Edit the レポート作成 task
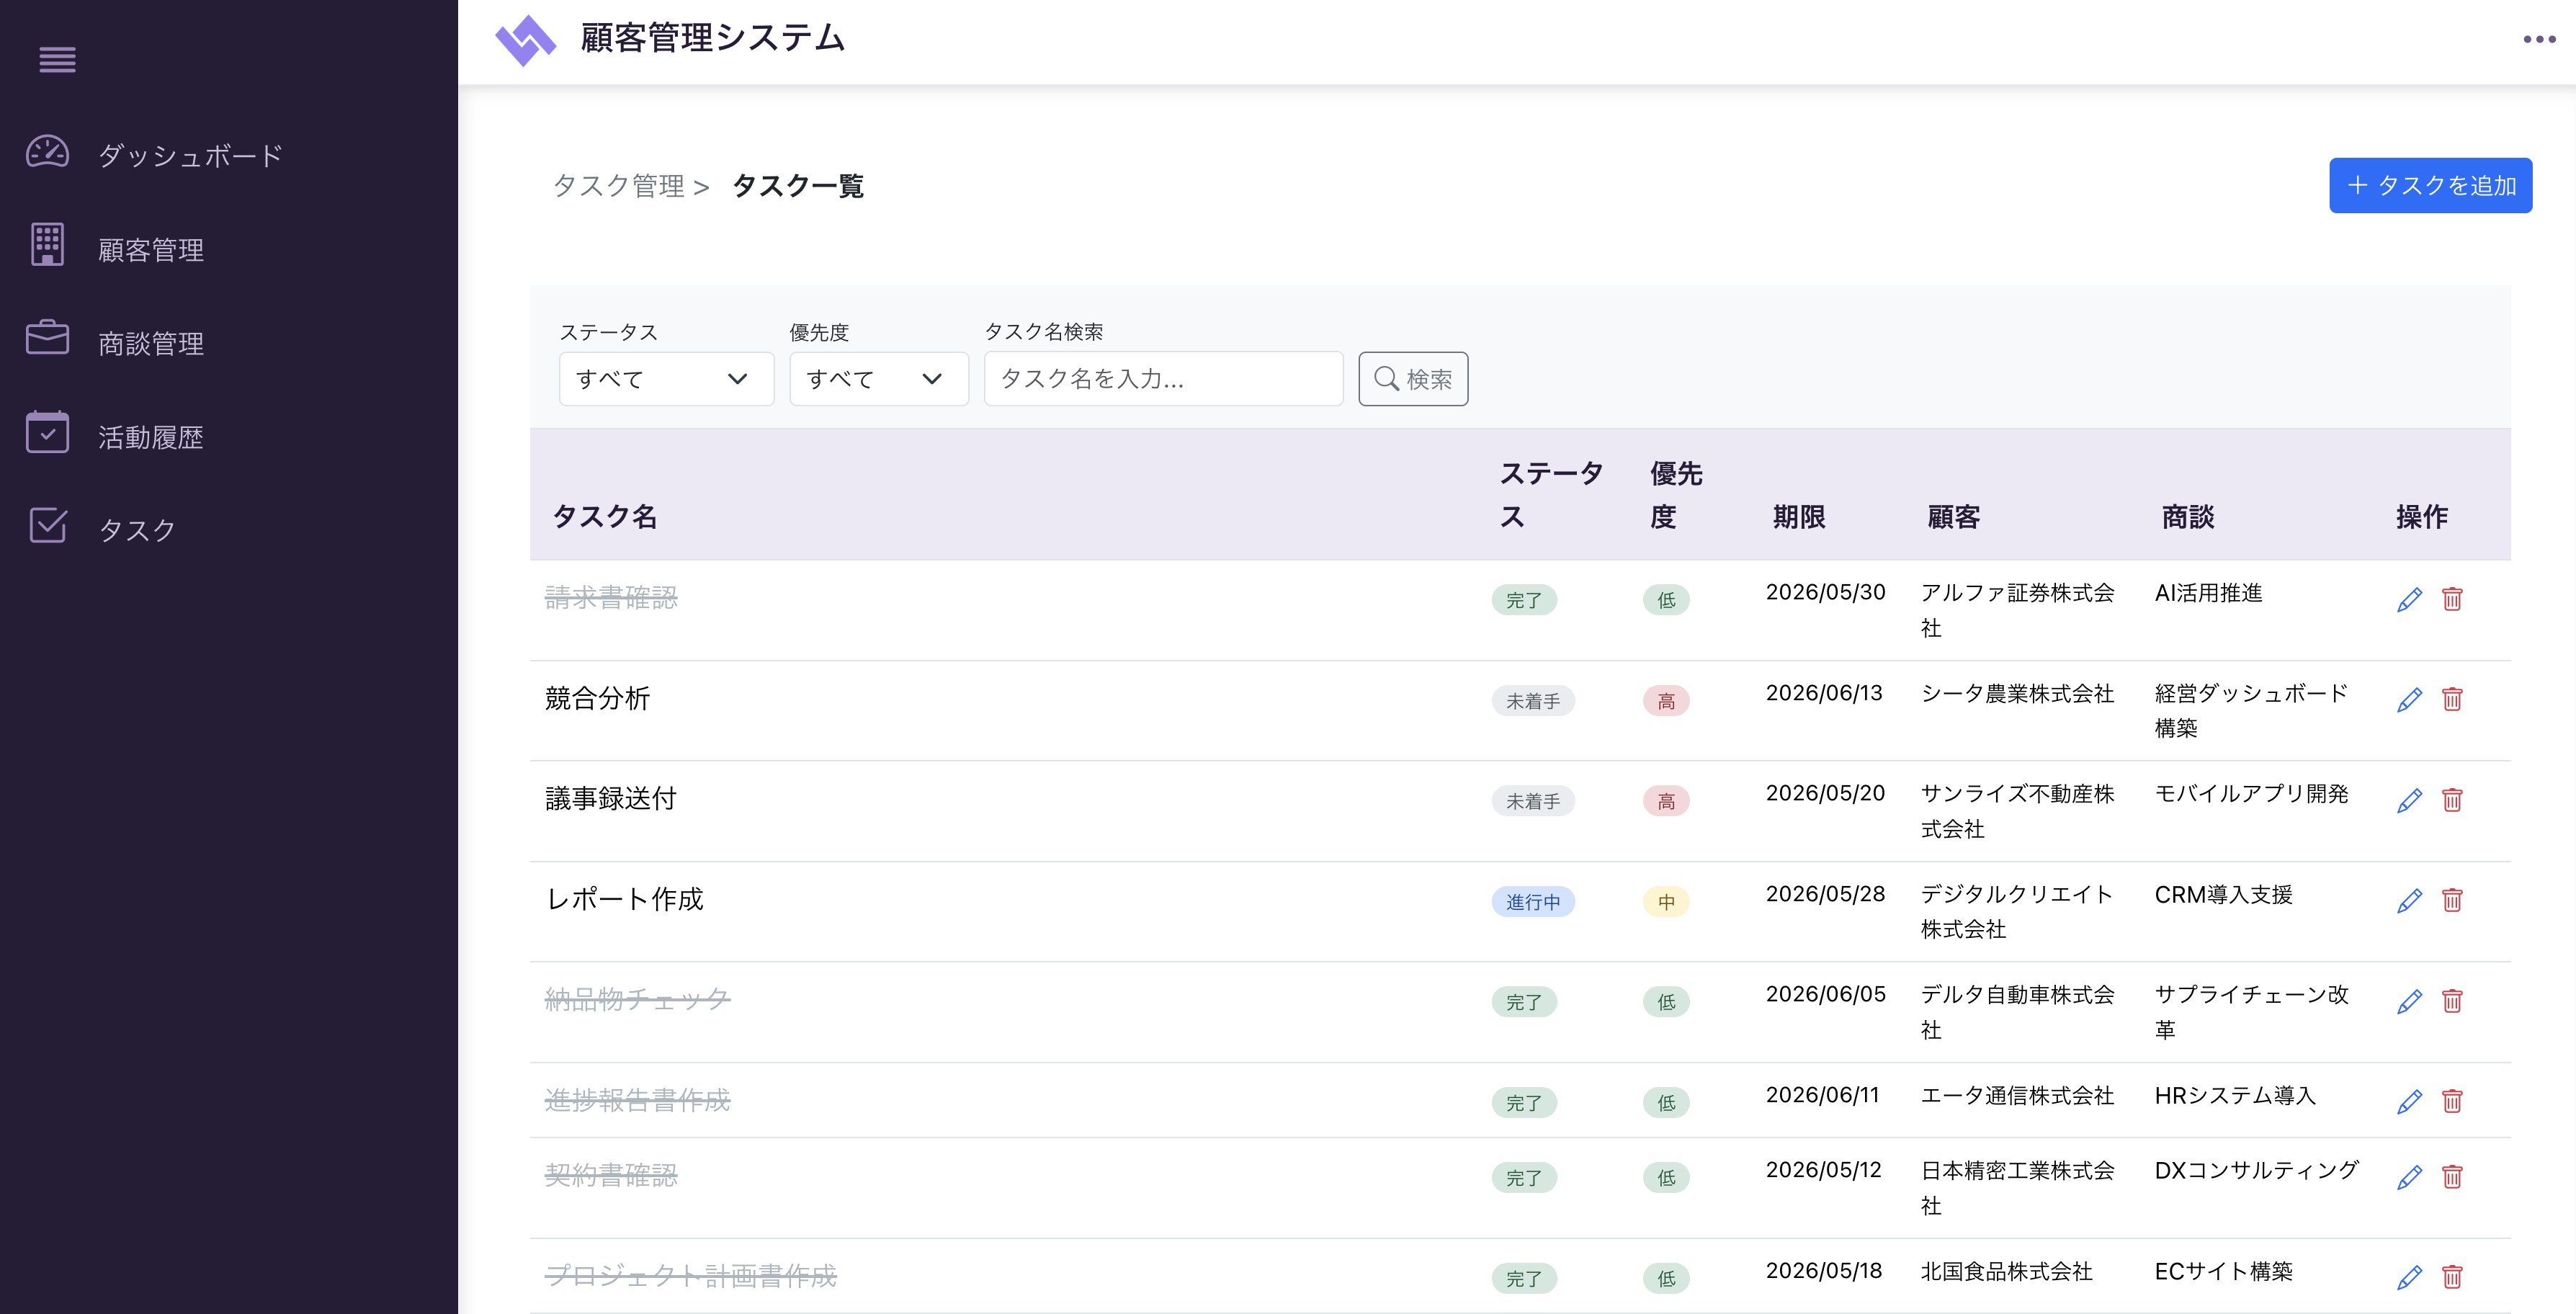This screenshot has height=1314, width=2576. click(x=2409, y=901)
